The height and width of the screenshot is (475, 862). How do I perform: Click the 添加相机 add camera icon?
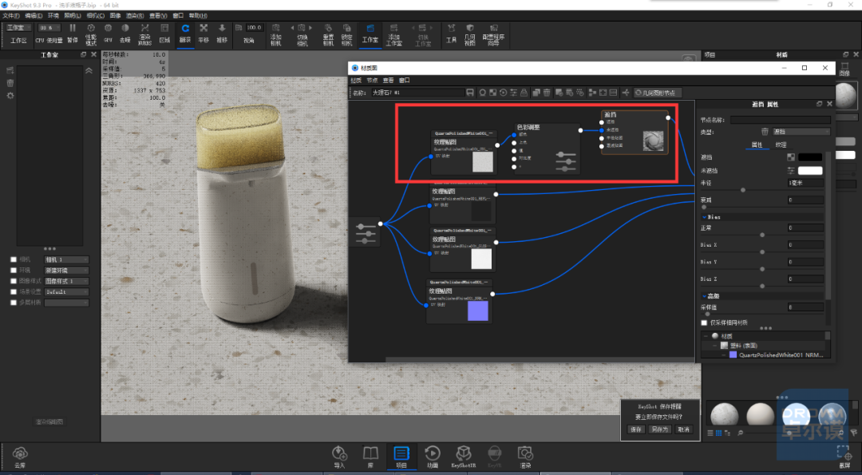(x=276, y=28)
